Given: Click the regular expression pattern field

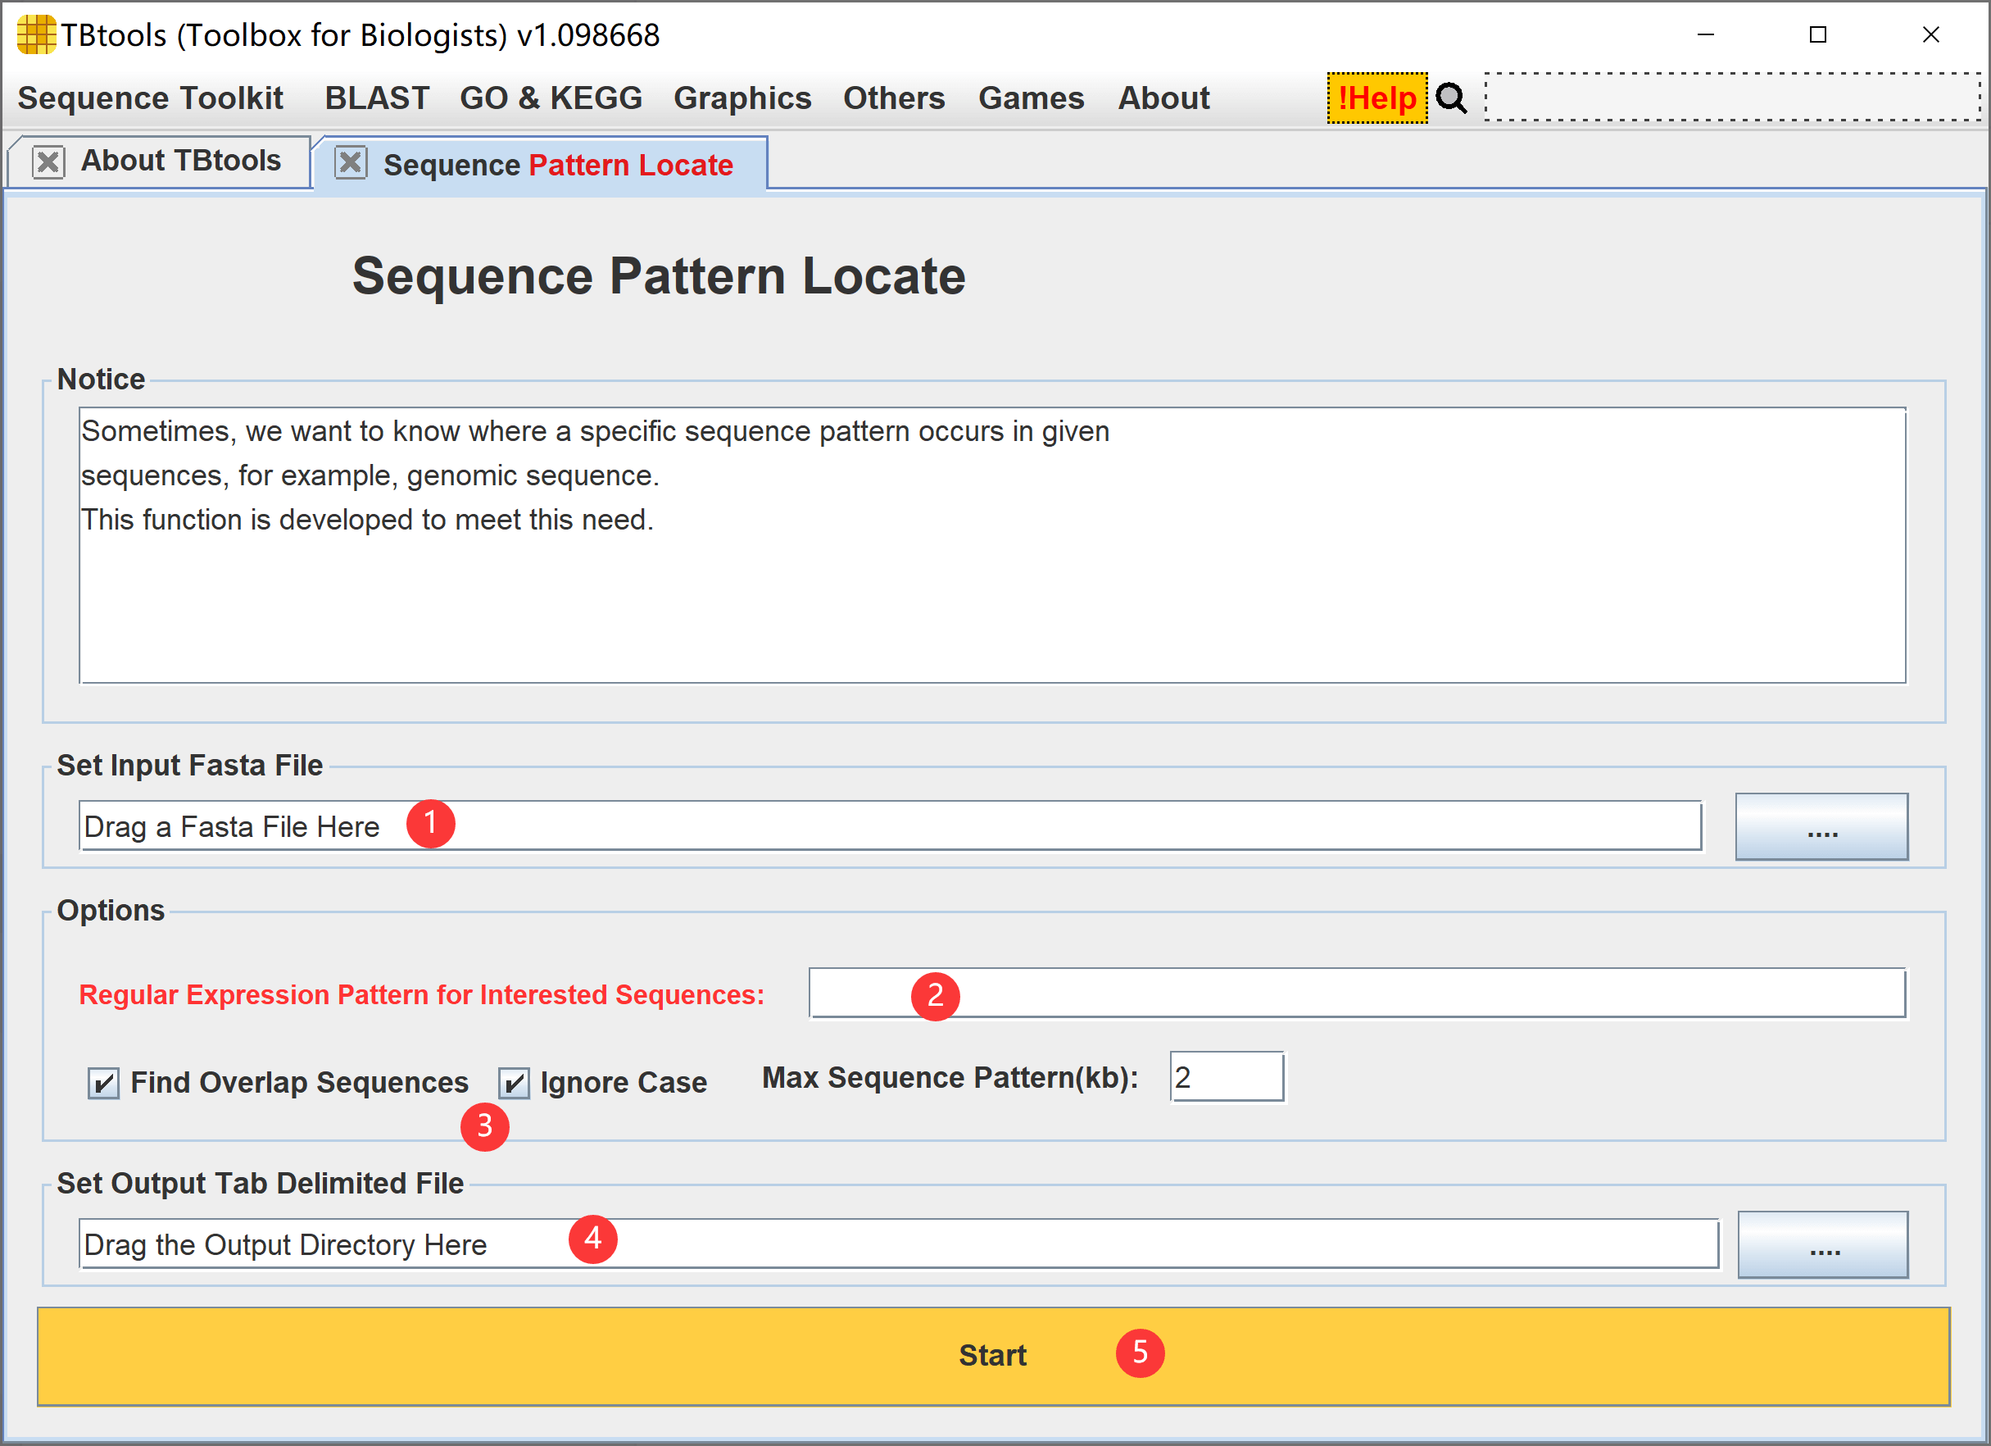Looking at the screenshot, I should tap(1356, 994).
